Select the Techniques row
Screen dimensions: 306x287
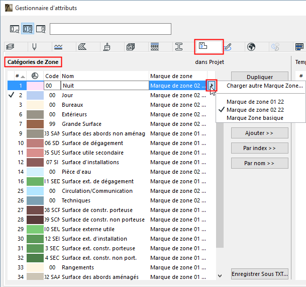point(111,200)
